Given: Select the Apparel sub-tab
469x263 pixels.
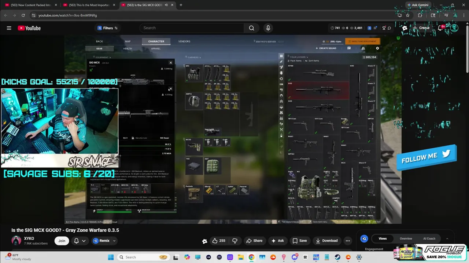Looking at the screenshot, I should [156, 49].
